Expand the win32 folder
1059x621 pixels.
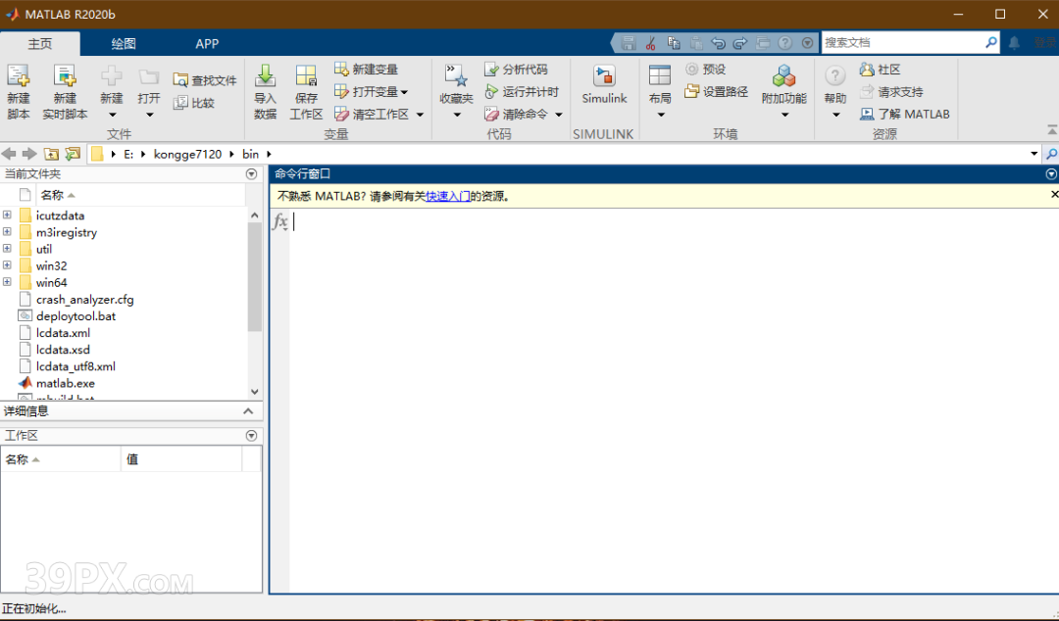click(x=8, y=266)
